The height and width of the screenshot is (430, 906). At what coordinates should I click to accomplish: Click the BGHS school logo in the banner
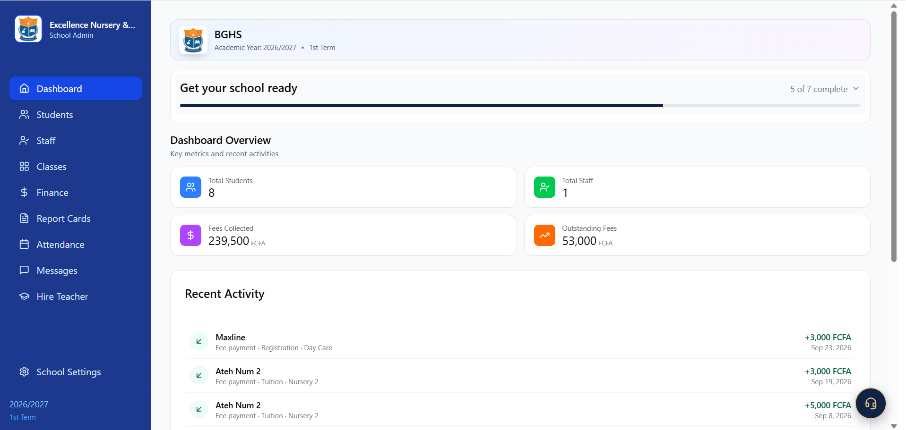pos(193,40)
